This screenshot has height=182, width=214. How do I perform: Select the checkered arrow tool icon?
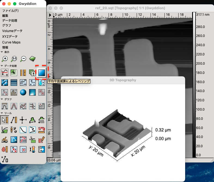42,149
